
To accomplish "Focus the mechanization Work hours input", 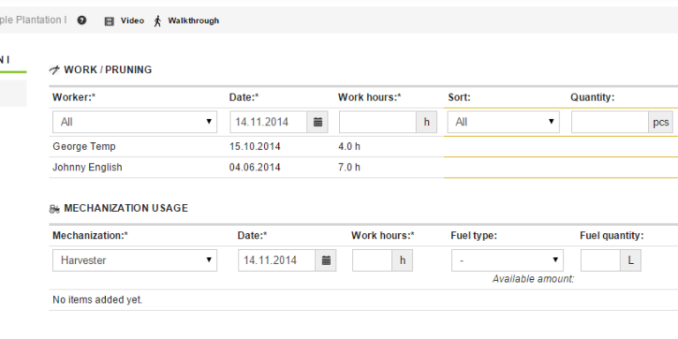I will (373, 260).
